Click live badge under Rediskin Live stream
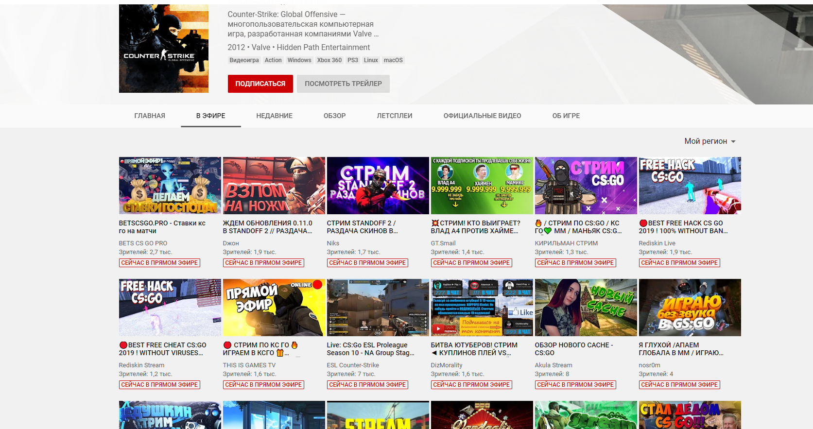Screen dimensions: 813x429 679,263
